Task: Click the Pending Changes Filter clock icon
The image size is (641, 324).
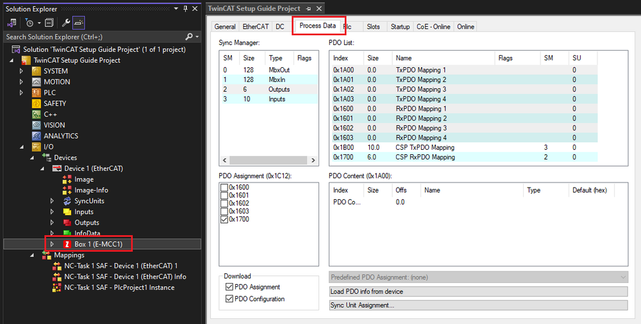Action: [x=29, y=23]
